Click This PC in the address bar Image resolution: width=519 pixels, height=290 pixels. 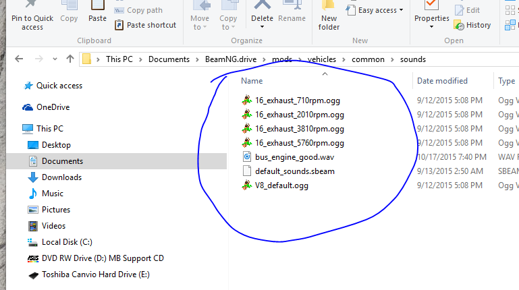[119, 59]
